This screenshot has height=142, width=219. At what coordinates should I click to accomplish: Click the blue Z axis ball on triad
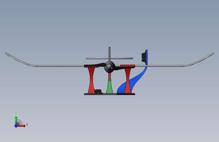click(16, 126)
